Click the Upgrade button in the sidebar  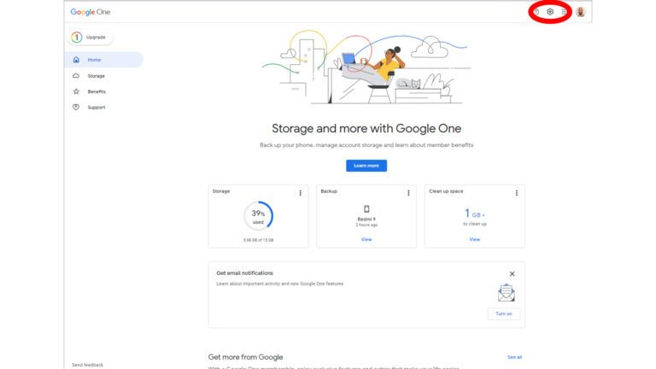click(90, 37)
